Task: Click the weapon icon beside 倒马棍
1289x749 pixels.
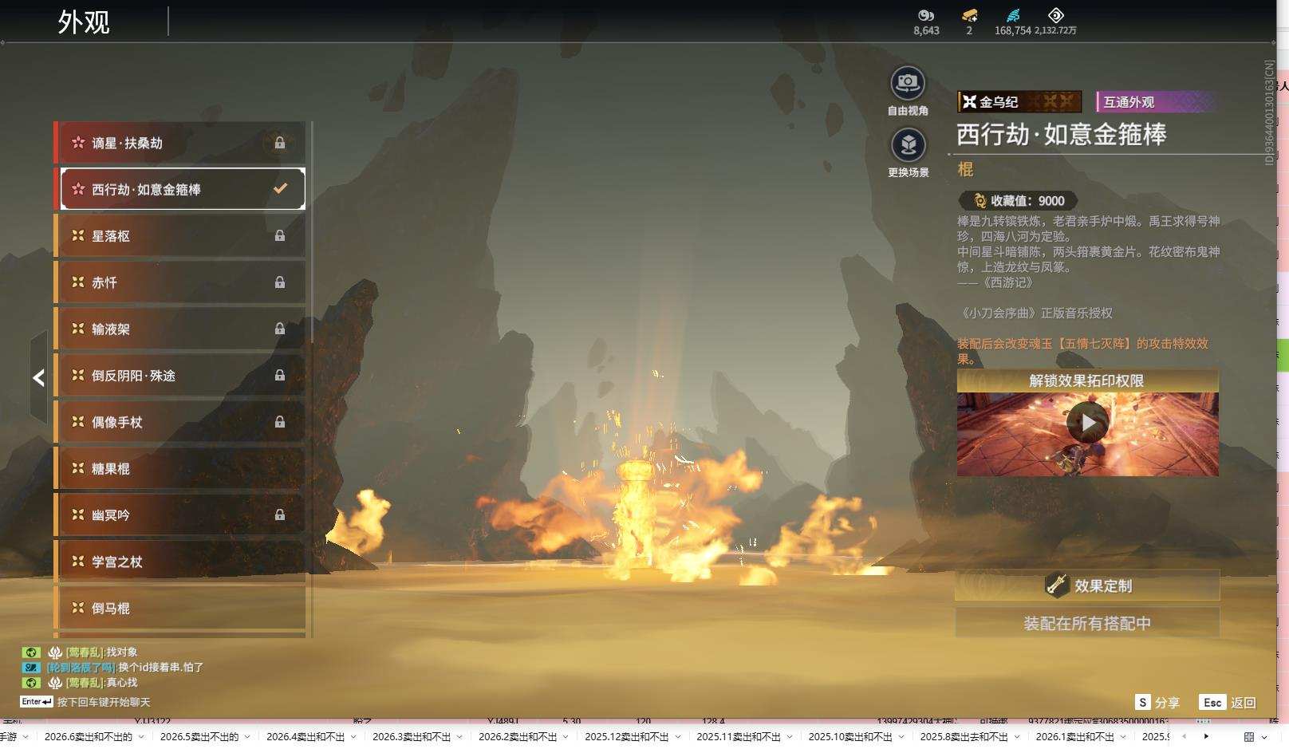Action: pyautogui.click(x=78, y=608)
